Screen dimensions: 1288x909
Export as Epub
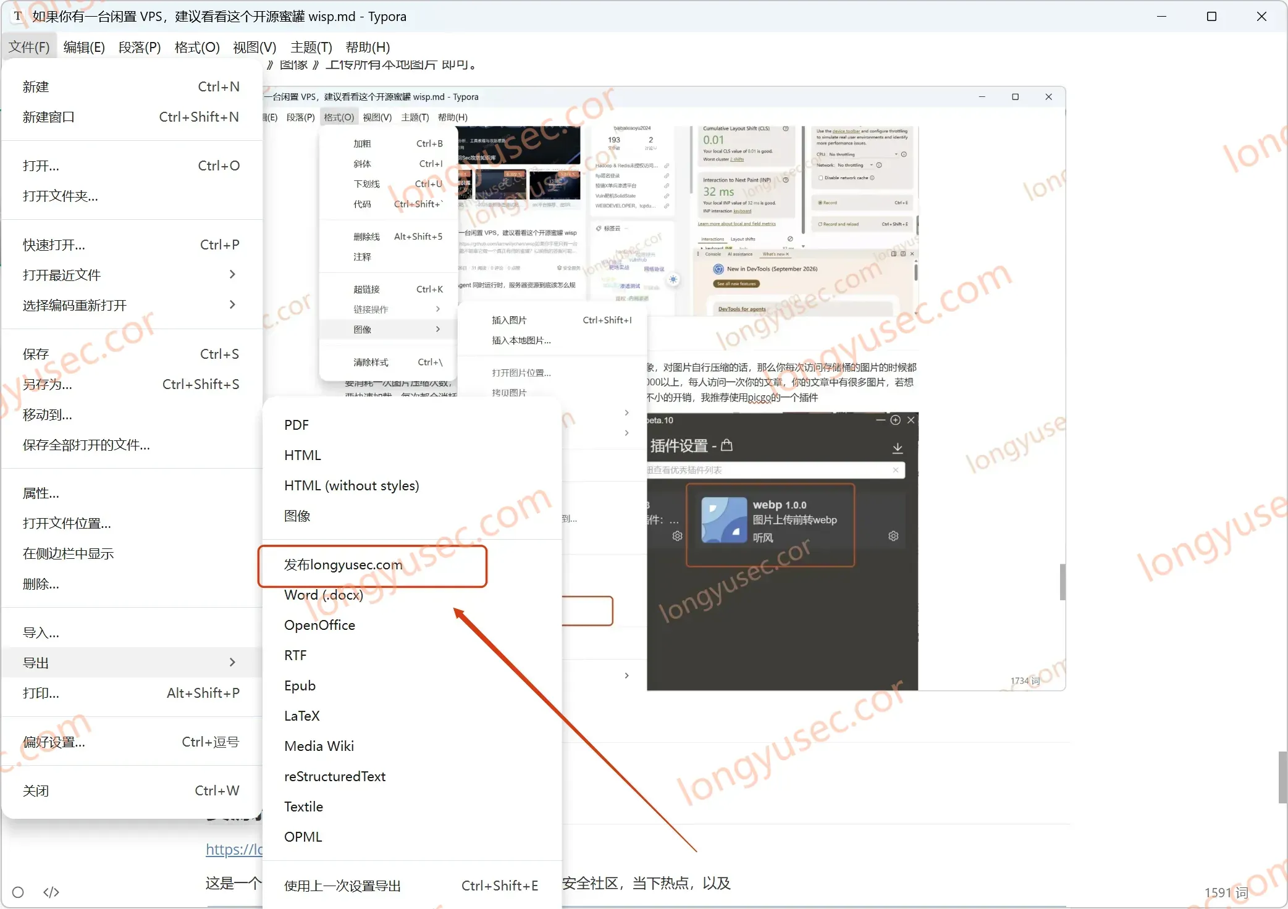(x=412, y=685)
